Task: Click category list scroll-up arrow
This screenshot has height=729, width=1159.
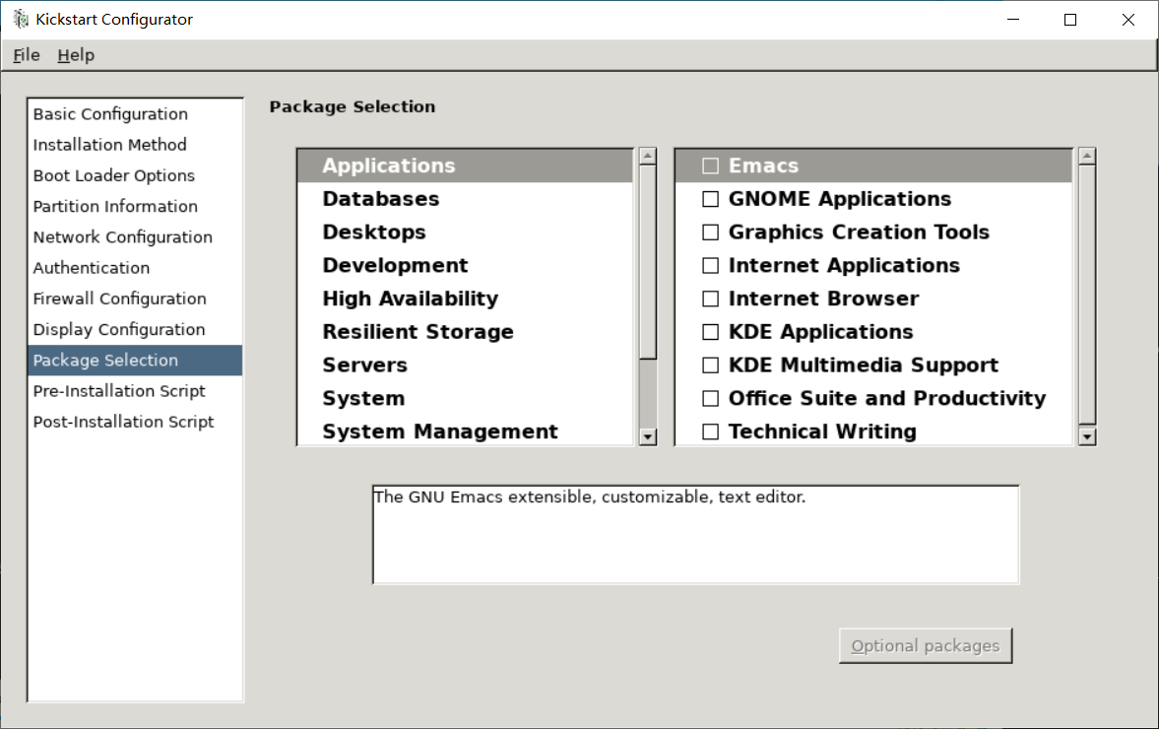Action: click(x=648, y=156)
